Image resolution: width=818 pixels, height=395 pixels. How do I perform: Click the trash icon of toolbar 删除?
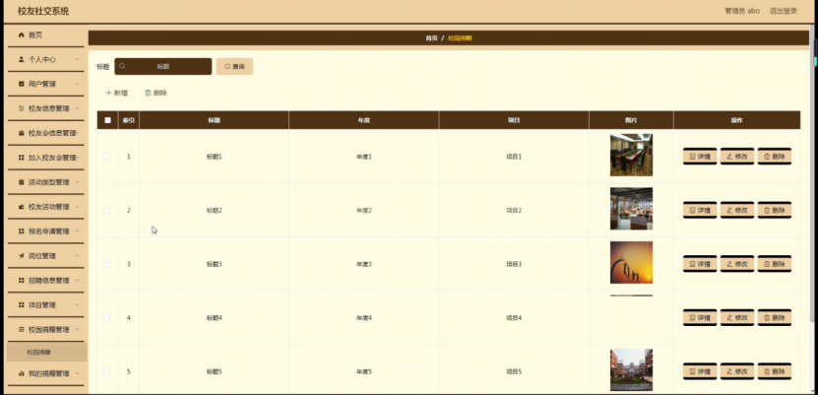point(148,93)
